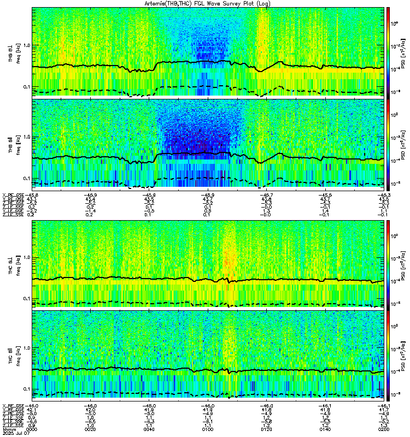
Task: Click the 'hhmm' time axis label
Action: point(9,429)
